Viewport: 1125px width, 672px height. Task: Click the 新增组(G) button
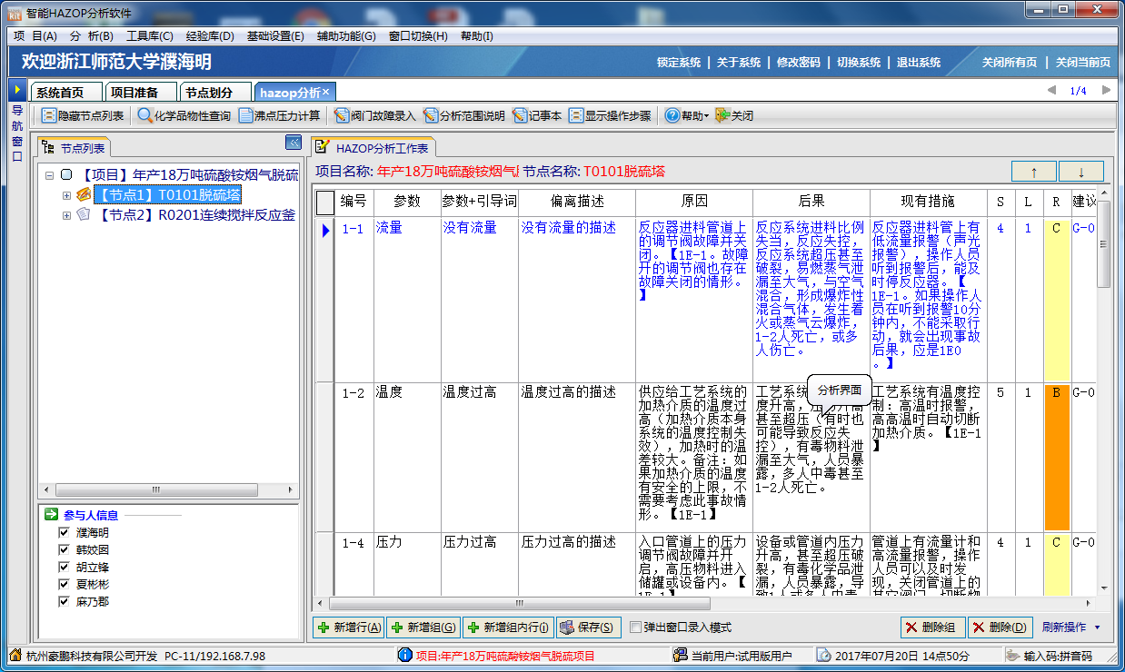click(x=423, y=628)
